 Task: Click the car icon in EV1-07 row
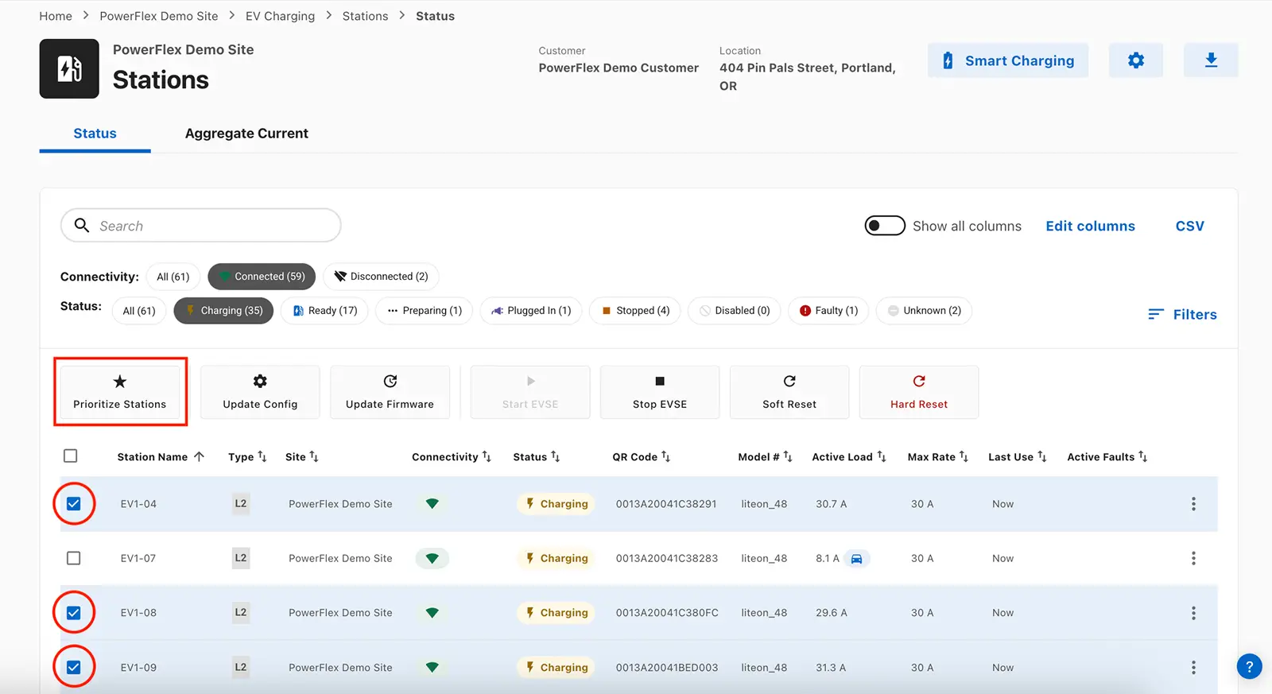click(856, 559)
